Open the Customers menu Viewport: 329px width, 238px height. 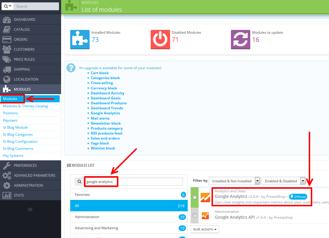coord(31,50)
